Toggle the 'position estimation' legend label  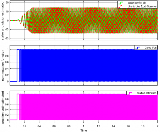point(146,93)
